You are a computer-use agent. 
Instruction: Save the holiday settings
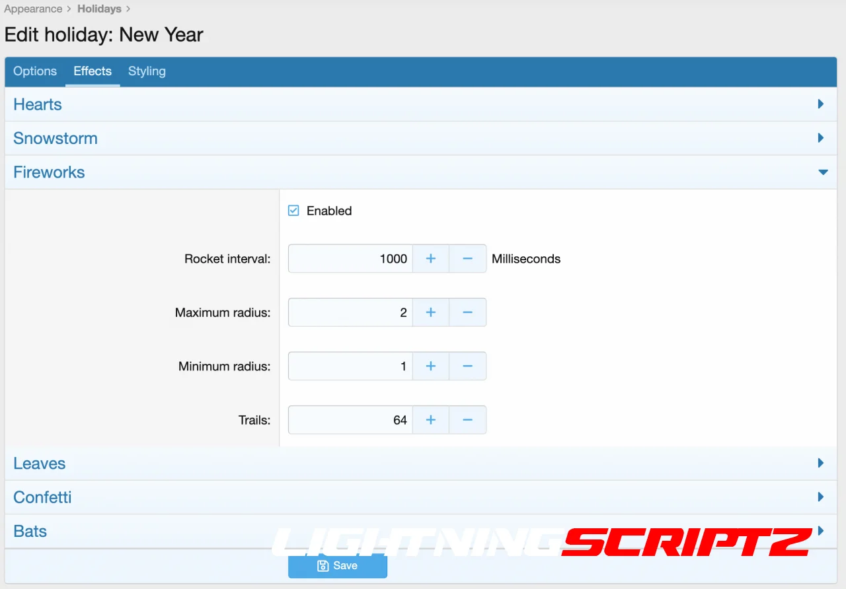[337, 566]
